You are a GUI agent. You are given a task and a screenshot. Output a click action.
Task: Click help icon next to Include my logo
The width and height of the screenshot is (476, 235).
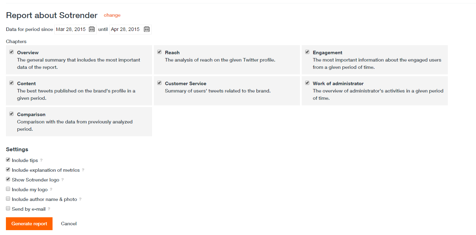pos(51,189)
